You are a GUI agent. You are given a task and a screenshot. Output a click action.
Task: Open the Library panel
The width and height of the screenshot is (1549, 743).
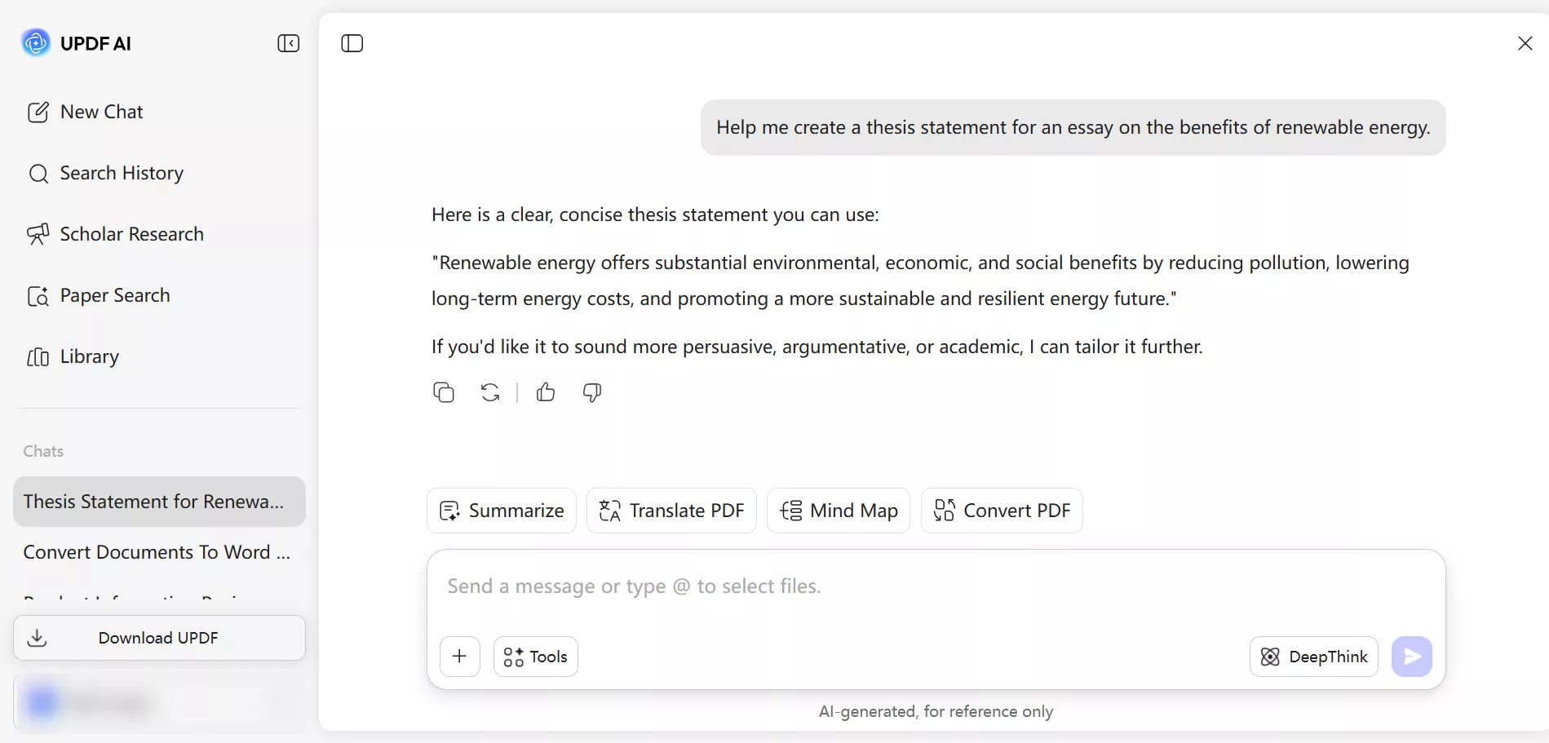pos(89,356)
